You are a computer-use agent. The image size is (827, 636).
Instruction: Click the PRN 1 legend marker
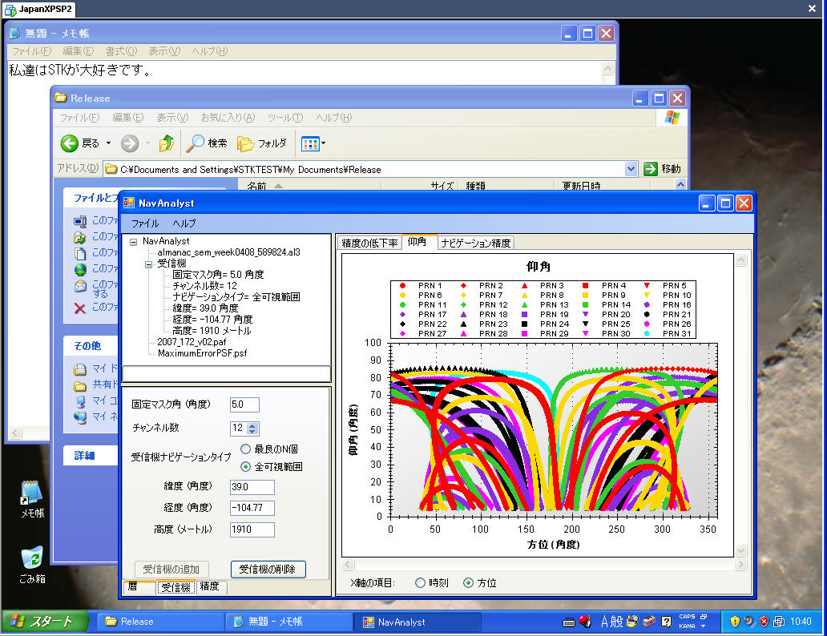(x=402, y=286)
